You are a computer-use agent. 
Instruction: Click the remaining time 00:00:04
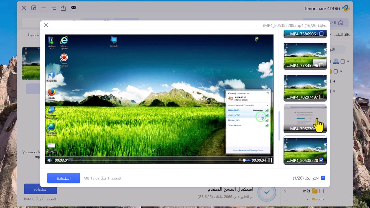pyautogui.click(x=259, y=160)
